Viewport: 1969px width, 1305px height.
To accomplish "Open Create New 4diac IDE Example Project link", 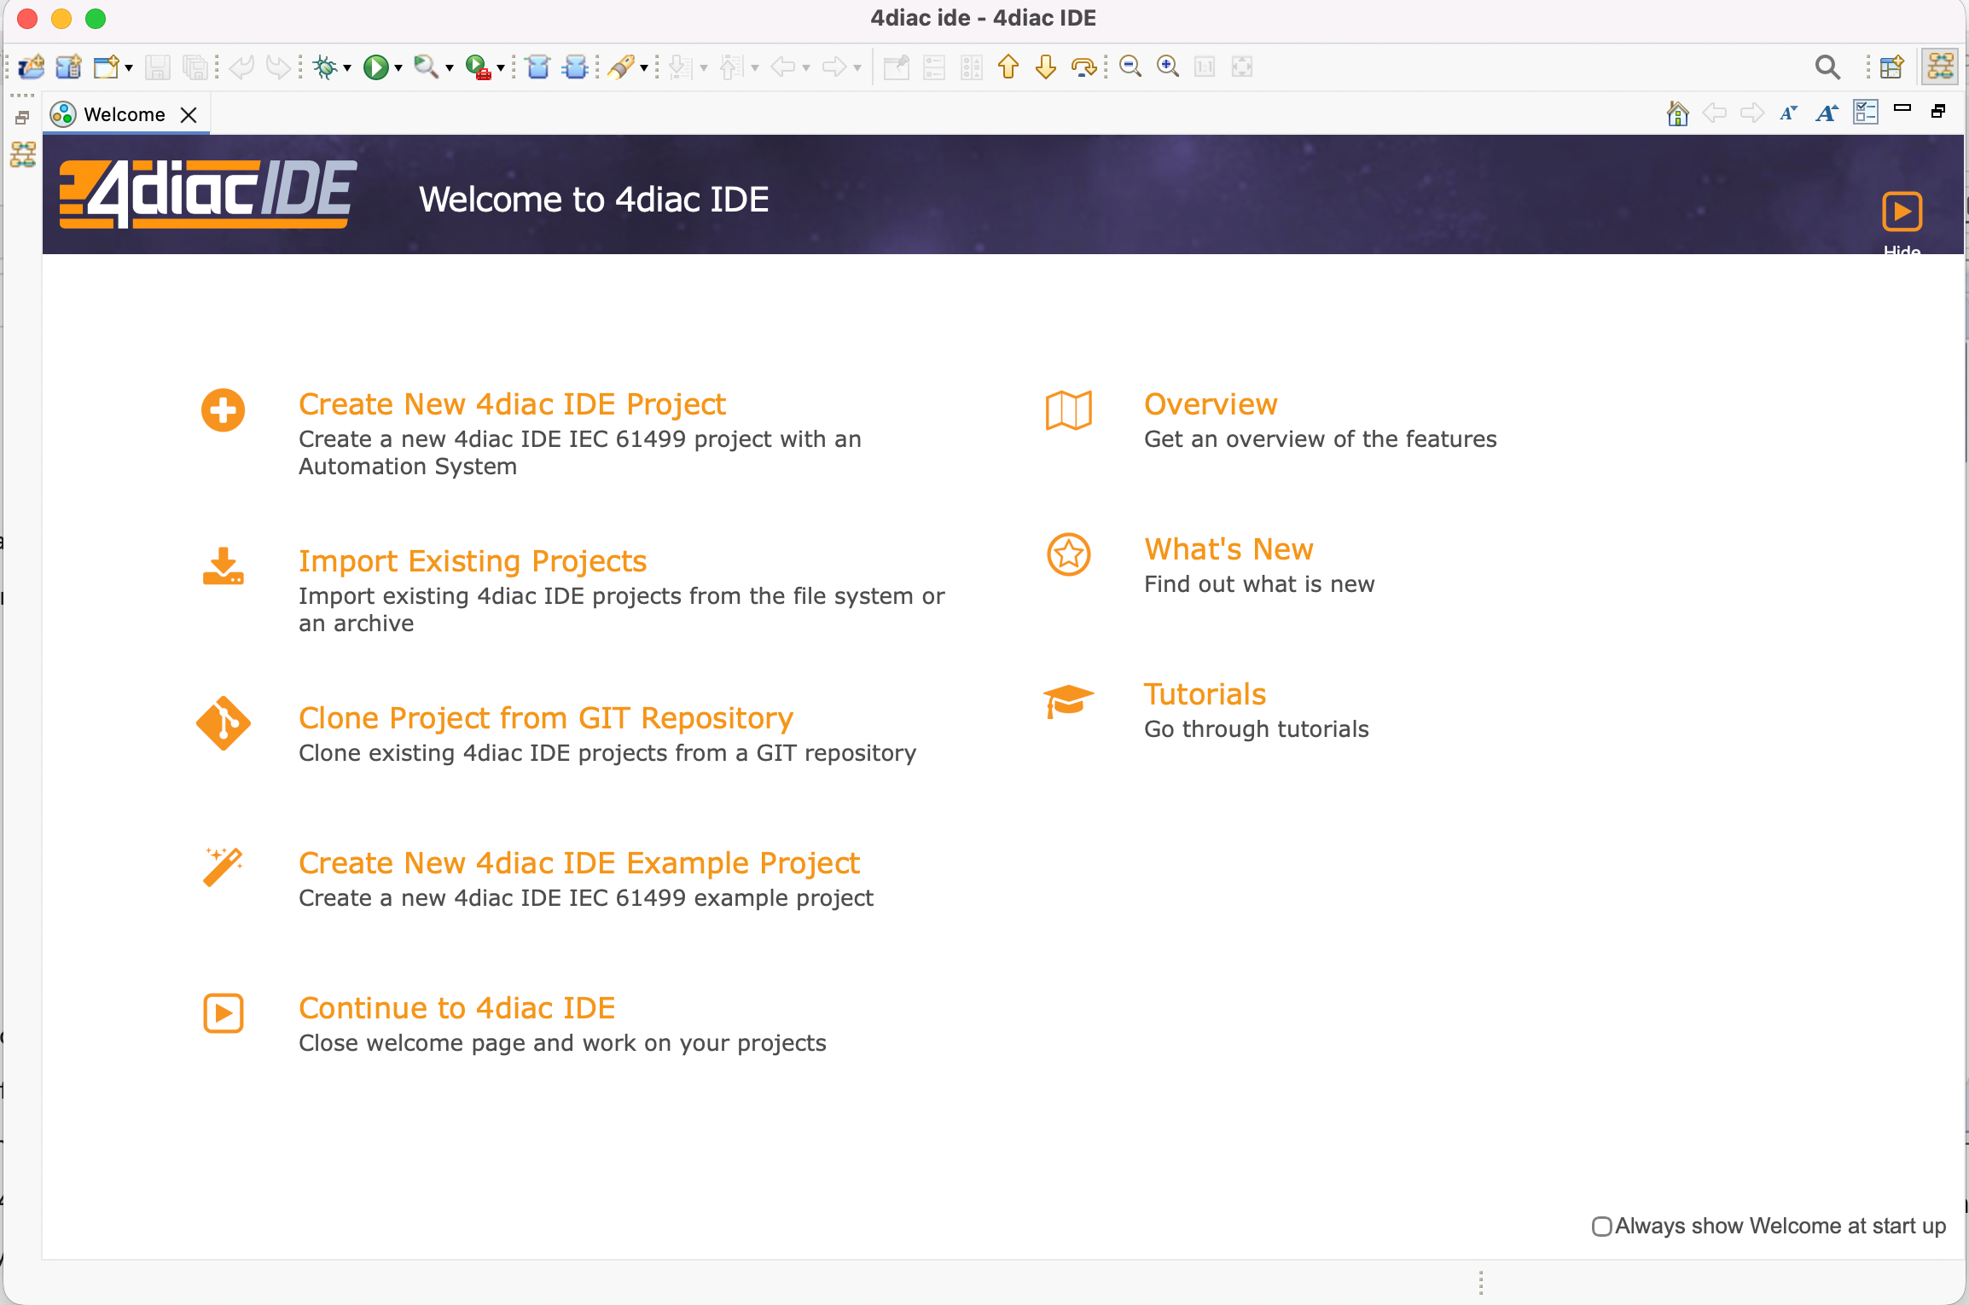I will click(579, 863).
